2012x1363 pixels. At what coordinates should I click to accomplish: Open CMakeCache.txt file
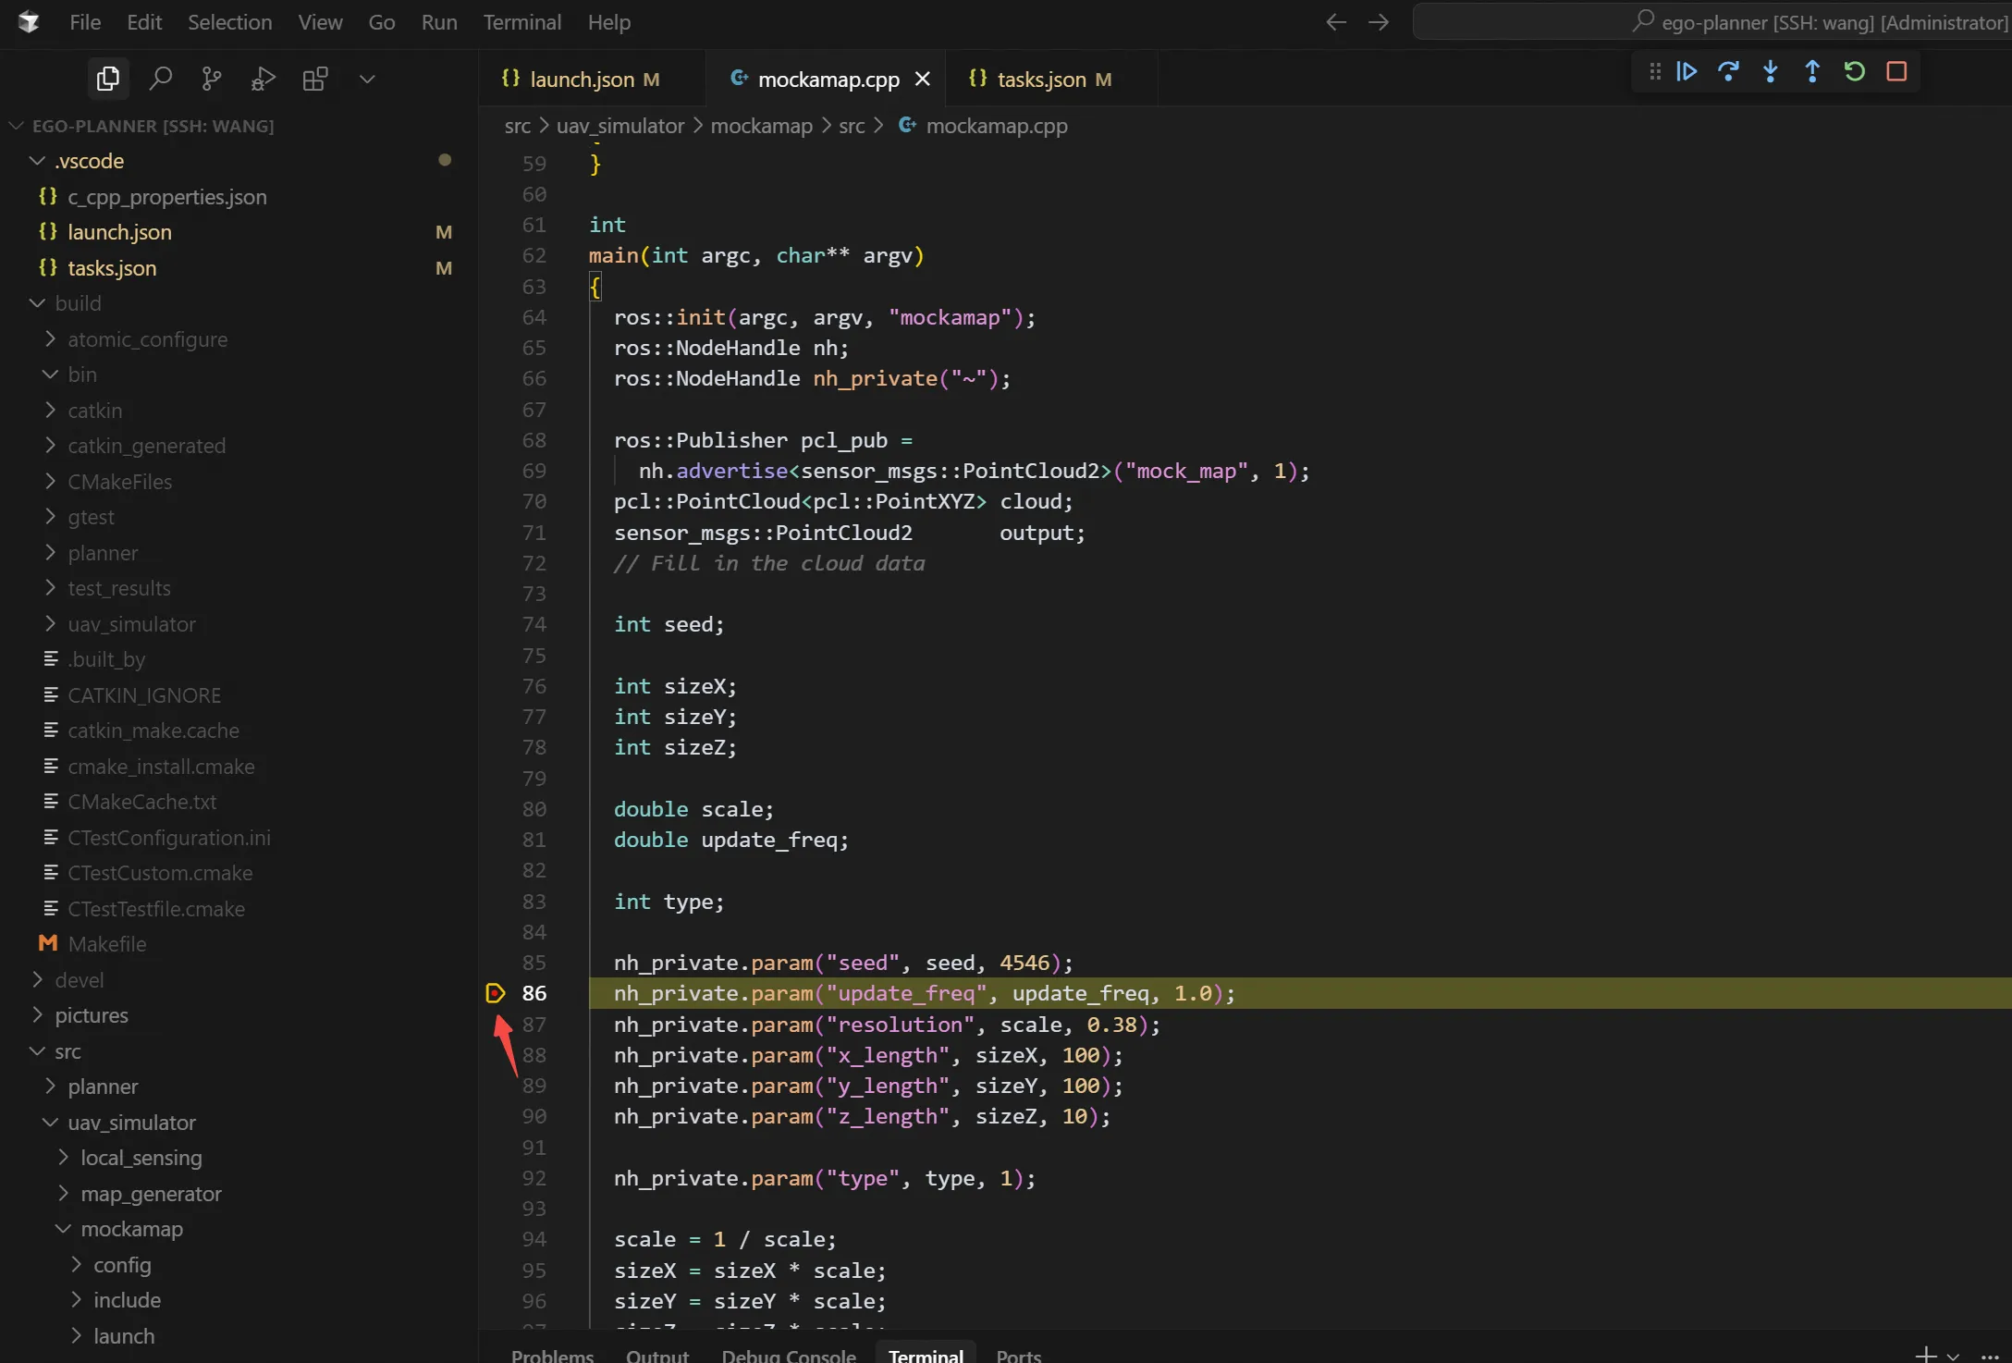click(141, 802)
